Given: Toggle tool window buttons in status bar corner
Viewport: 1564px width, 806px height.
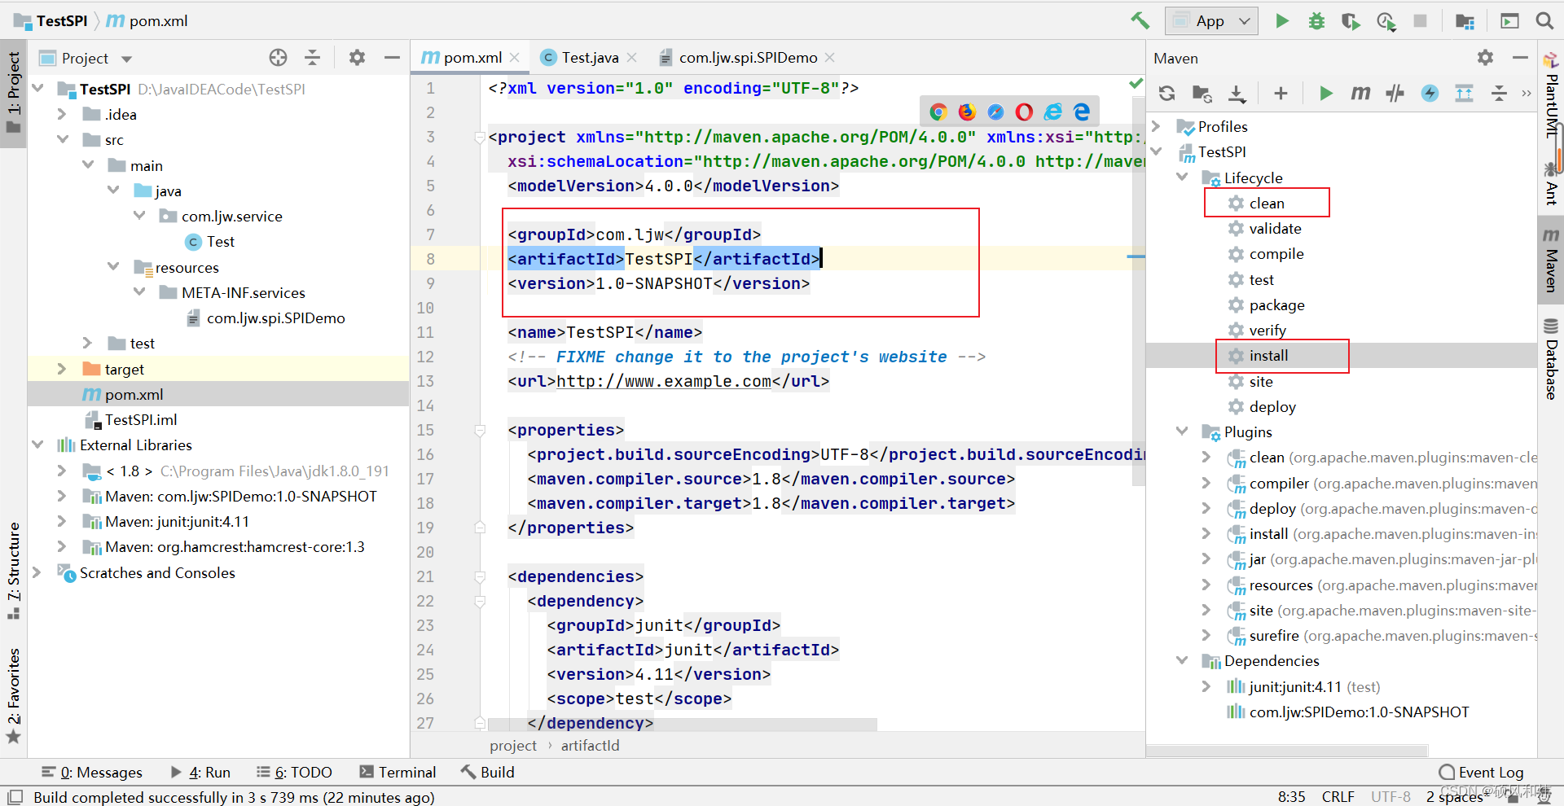Looking at the screenshot, I should click(15, 796).
